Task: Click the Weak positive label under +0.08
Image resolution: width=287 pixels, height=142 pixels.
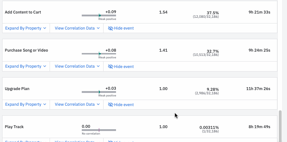Action: pyautogui.click(x=107, y=57)
